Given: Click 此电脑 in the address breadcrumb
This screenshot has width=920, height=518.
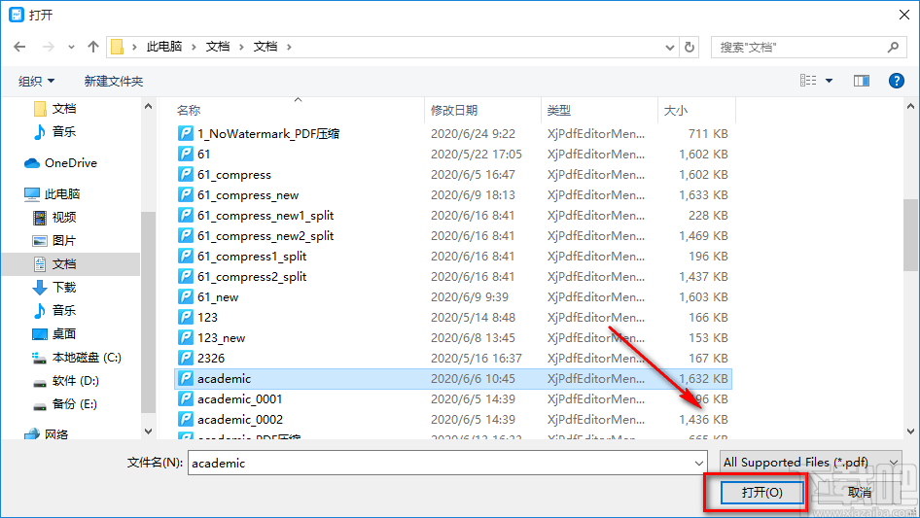Looking at the screenshot, I should pyautogui.click(x=164, y=47).
